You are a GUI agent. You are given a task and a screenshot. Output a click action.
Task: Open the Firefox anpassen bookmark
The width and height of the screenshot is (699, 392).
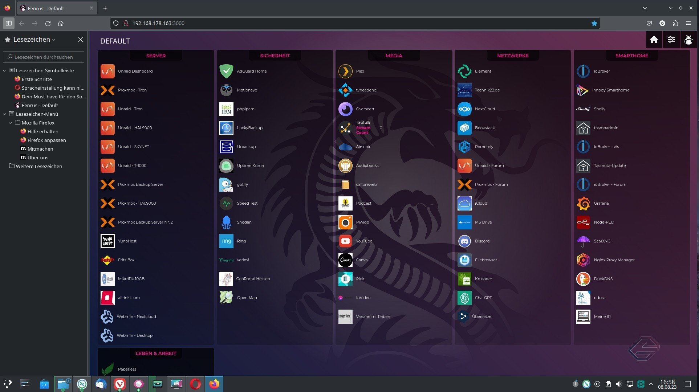pos(43,140)
